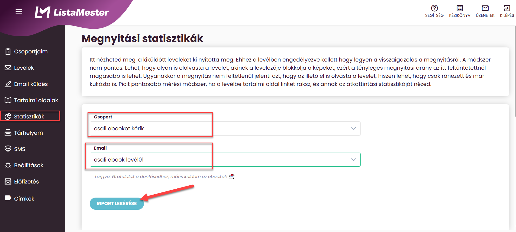
Task: Click the Segítség help icon
Action: pos(434,8)
